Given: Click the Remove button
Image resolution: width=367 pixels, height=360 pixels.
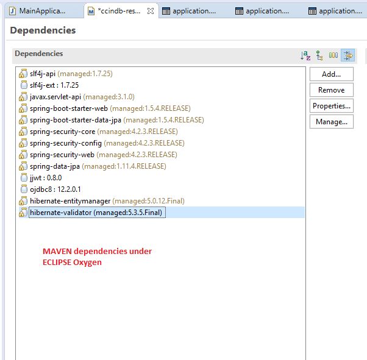Looking at the screenshot, I should (x=332, y=90).
